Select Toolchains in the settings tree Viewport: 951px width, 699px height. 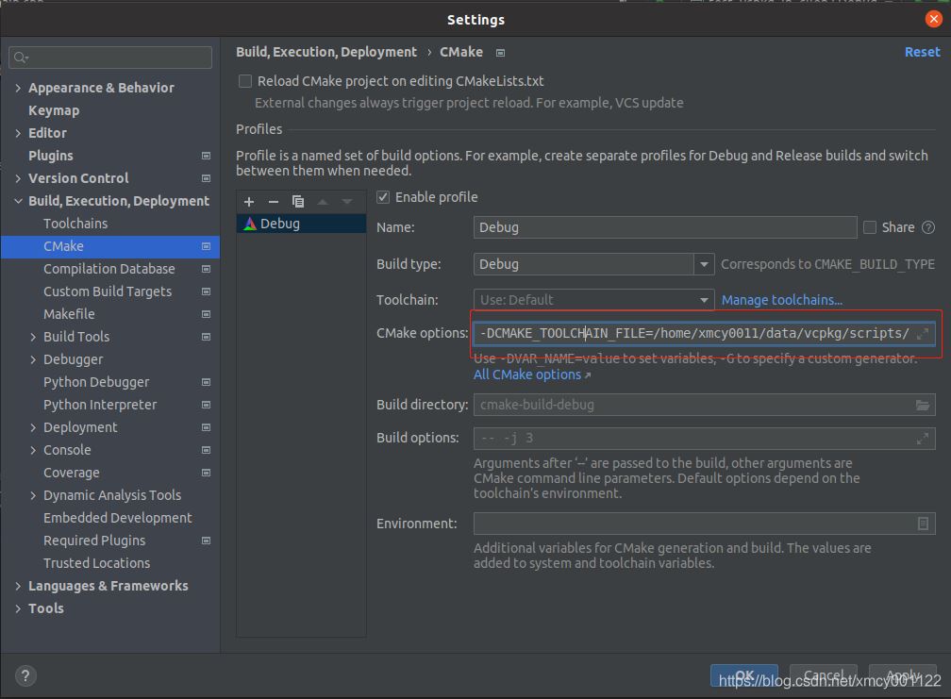[x=75, y=224]
